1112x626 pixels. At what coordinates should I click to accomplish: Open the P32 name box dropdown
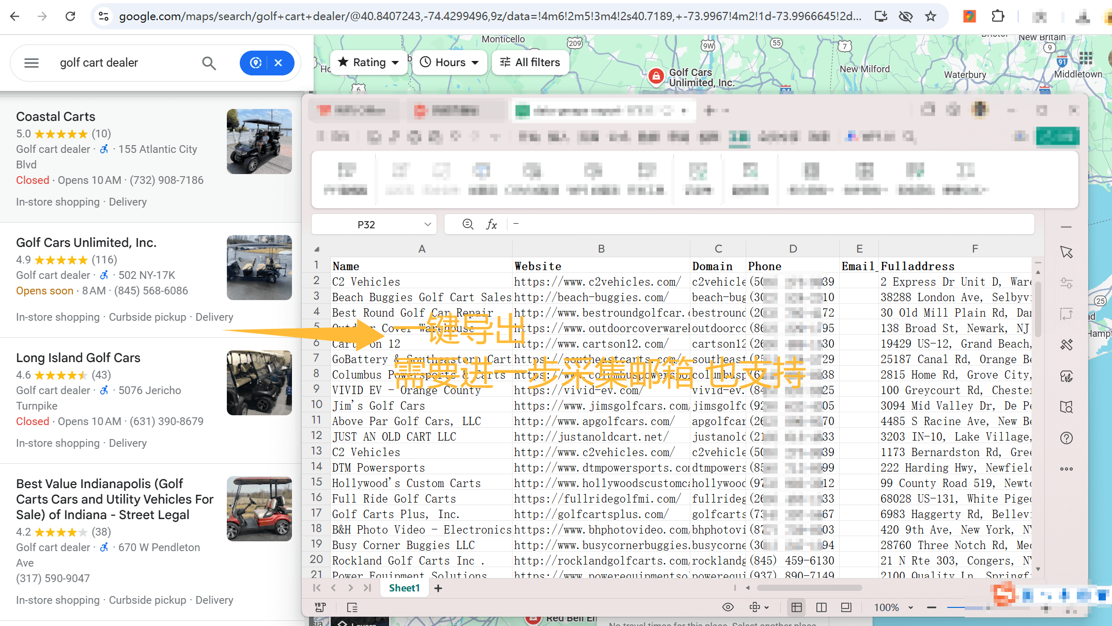[427, 225]
